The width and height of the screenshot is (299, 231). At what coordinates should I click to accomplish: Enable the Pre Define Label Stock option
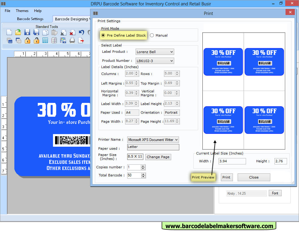click(x=102, y=35)
